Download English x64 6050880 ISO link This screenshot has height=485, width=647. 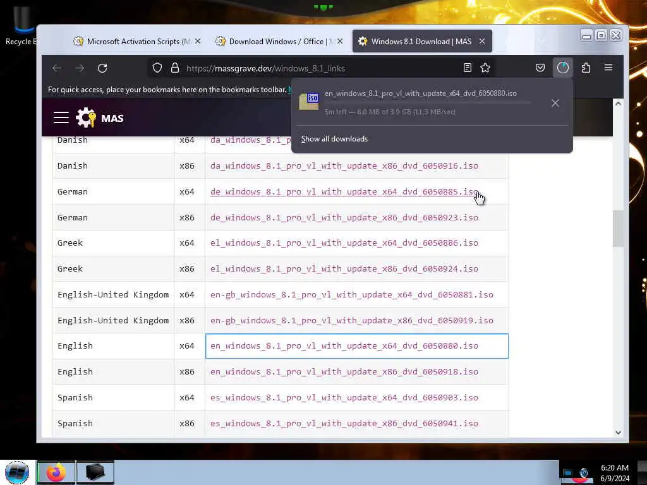(x=344, y=346)
